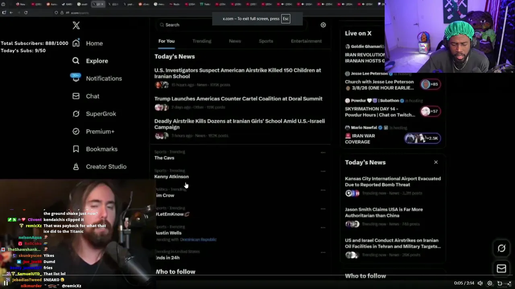Switch to the Trending tab
515x289 pixels.
pyautogui.click(x=202, y=41)
